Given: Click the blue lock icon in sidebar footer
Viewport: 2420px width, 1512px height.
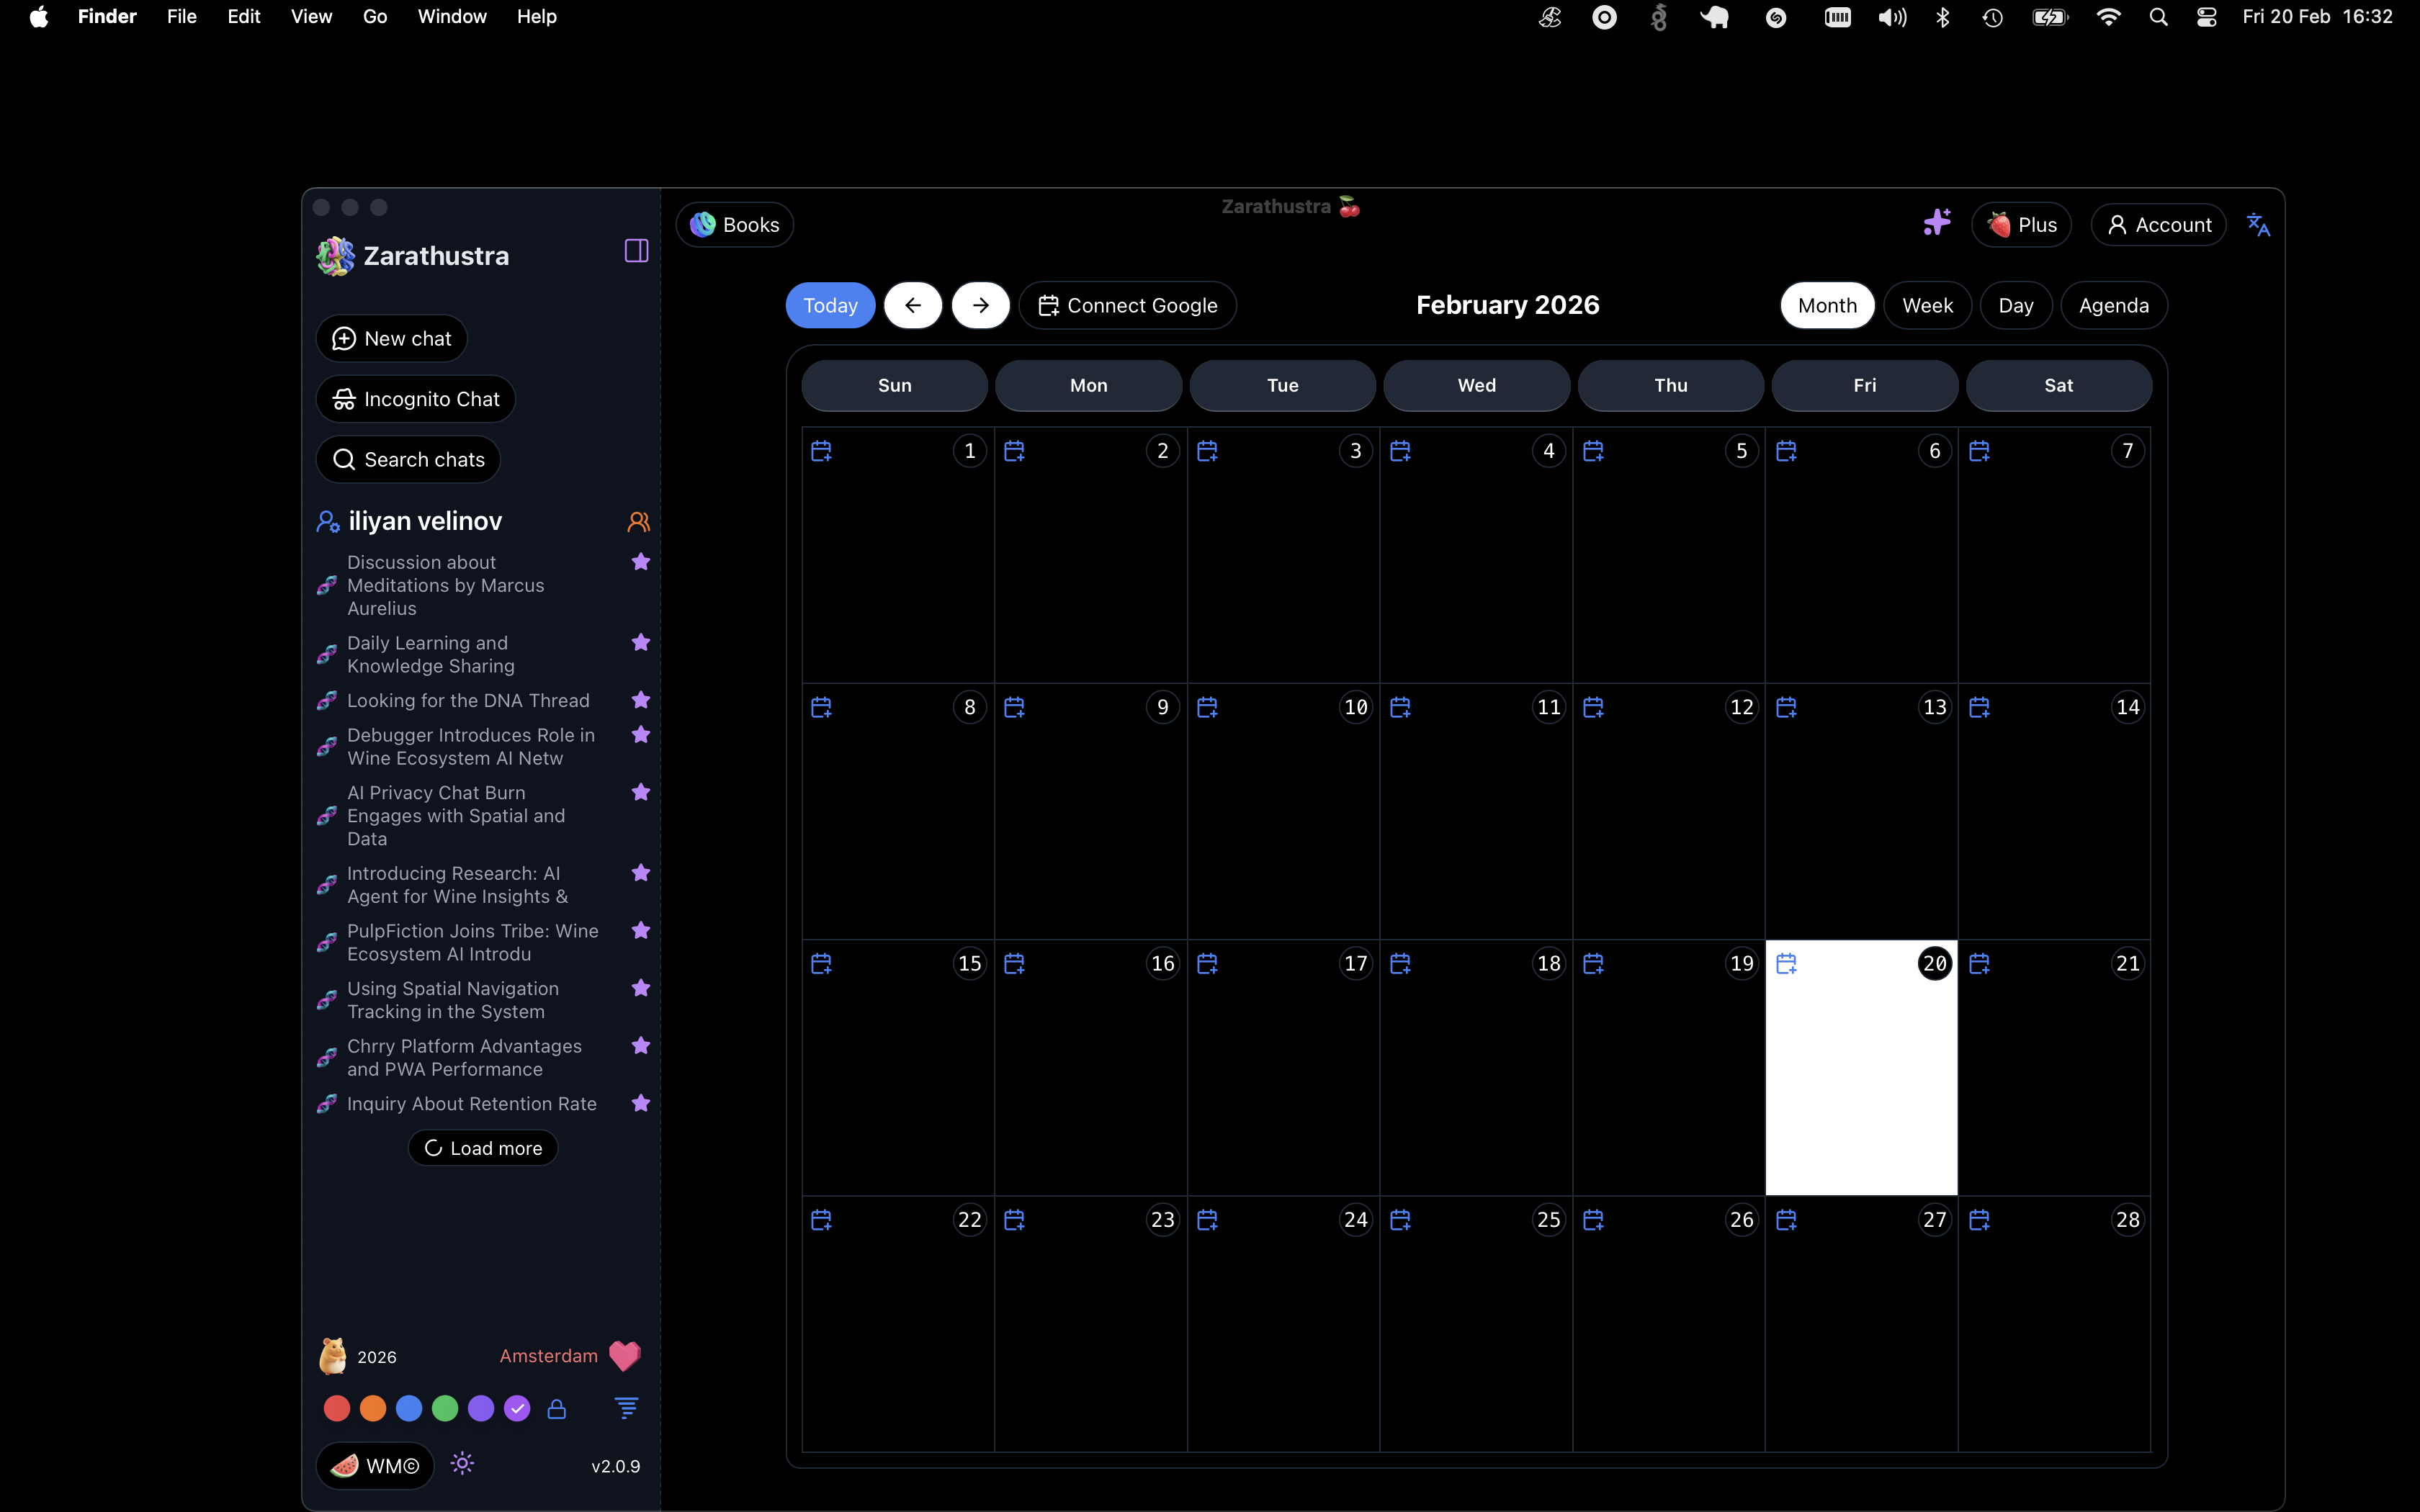Looking at the screenshot, I should pyautogui.click(x=557, y=1409).
